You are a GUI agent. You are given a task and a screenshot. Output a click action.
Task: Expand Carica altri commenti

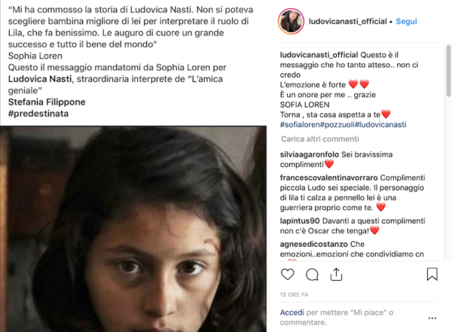click(320, 139)
